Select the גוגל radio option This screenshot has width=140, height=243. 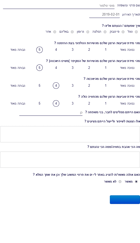(x=136, y=32)
